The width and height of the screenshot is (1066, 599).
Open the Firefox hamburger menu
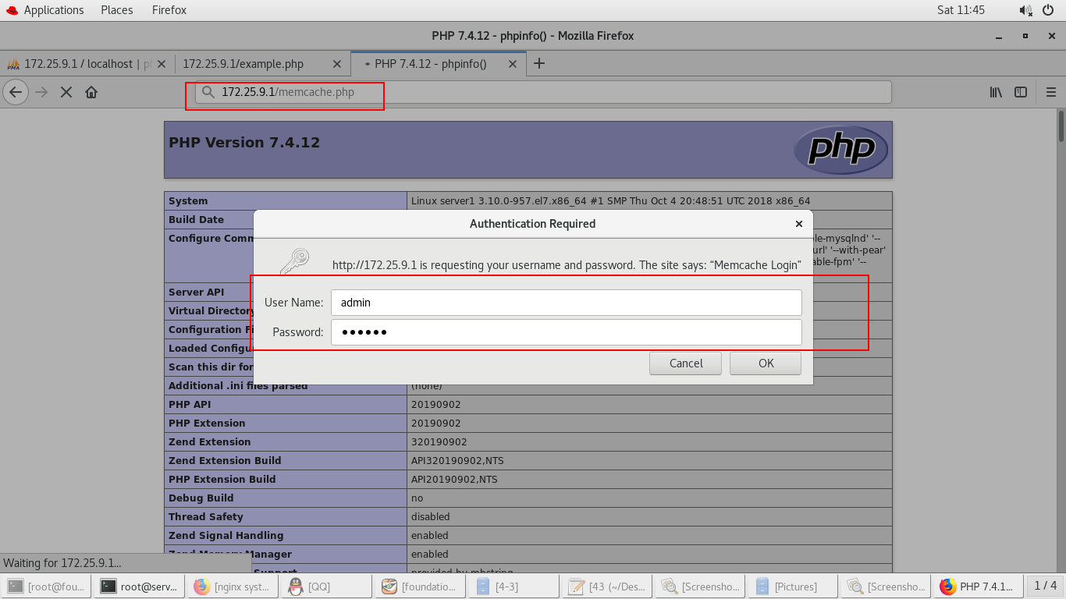click(x=1050, y=92)
